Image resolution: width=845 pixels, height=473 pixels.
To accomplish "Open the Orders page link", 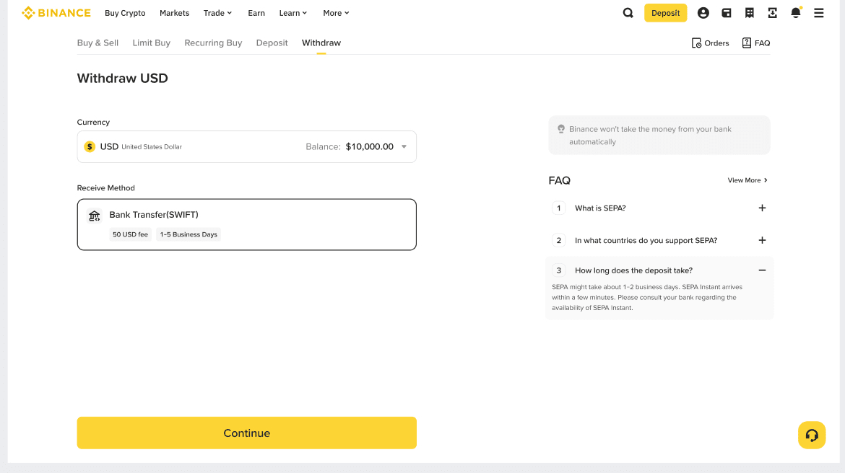I will click(711, 43).
